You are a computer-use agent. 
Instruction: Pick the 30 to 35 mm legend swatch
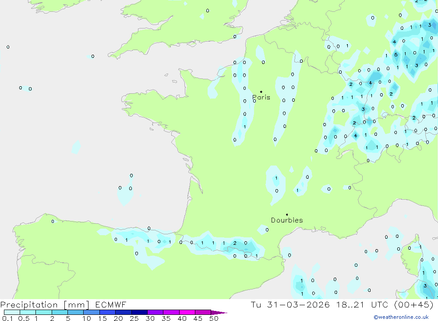[155, 312]
